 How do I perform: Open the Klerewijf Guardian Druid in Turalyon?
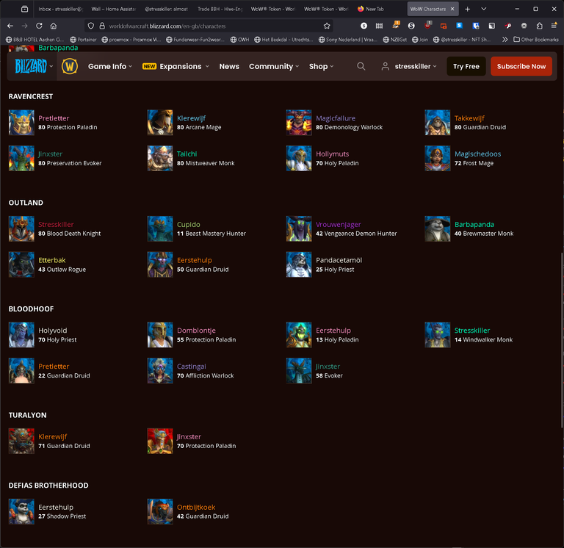(50, 441)
